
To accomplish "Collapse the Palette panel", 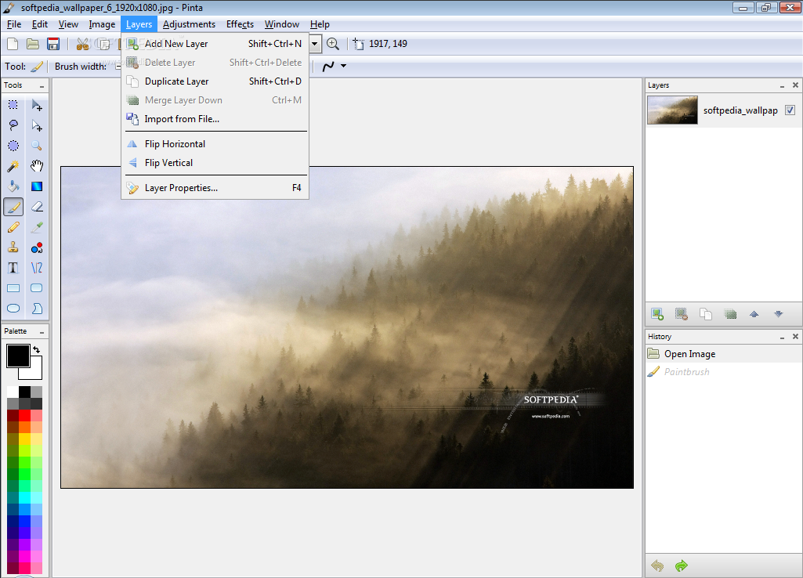I will click(x=42, y=332).
